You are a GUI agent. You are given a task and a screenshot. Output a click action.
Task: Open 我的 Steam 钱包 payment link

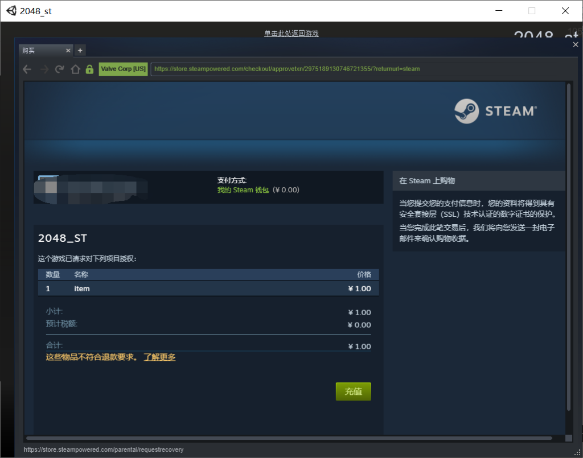[x=243, y=190]
